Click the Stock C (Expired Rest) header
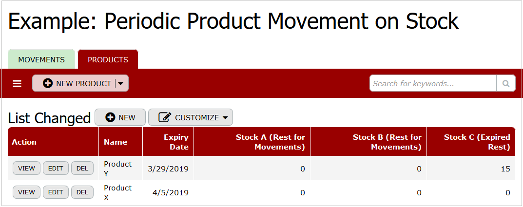The height and width of the screenshot is (207, 523). coord(477,142)
